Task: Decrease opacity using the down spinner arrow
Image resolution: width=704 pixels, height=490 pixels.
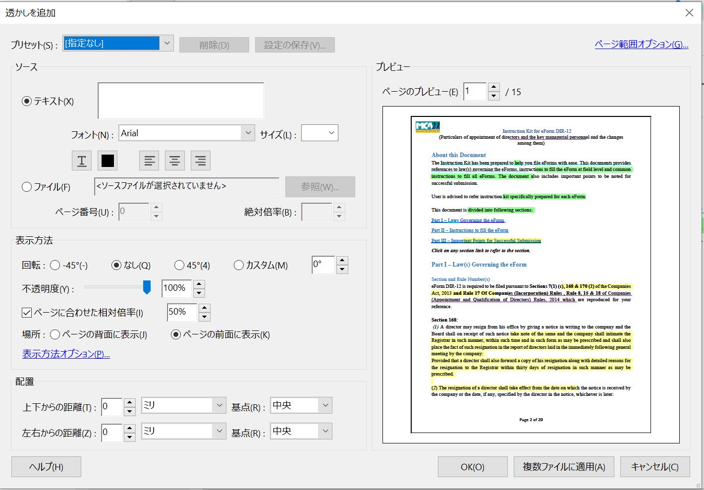Action: pyautogui.click(x=199, y=293)
